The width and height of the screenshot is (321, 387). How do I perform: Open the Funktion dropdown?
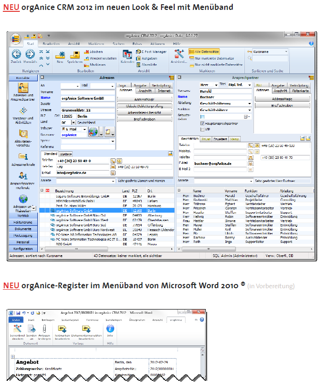249,110
